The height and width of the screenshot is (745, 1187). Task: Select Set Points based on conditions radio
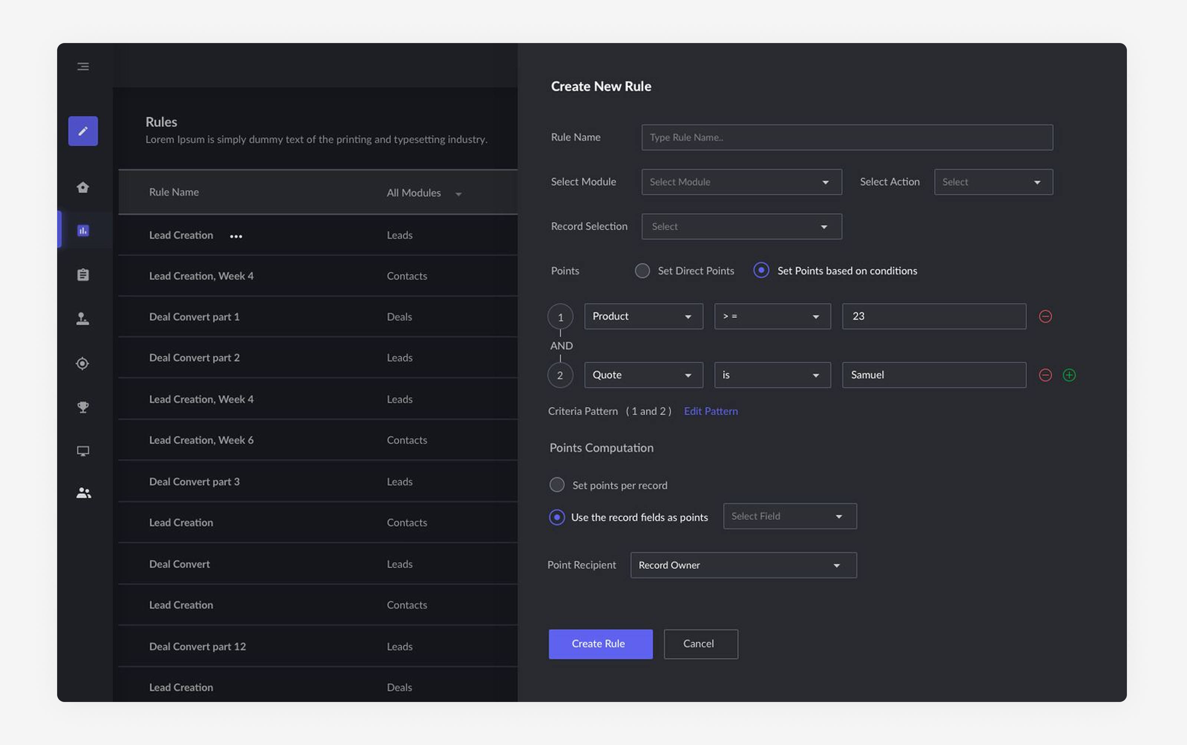[x=761, y=270]
